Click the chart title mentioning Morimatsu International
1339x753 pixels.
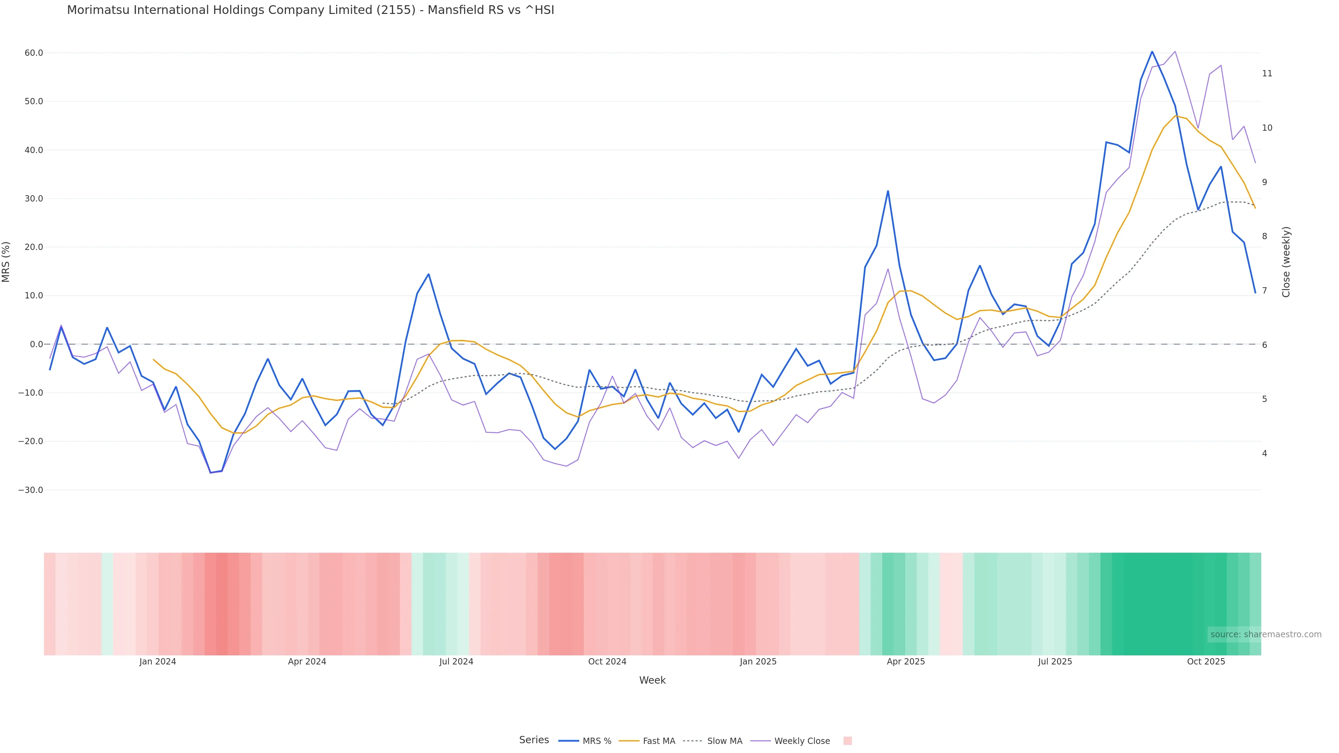[x=310, y=10]
